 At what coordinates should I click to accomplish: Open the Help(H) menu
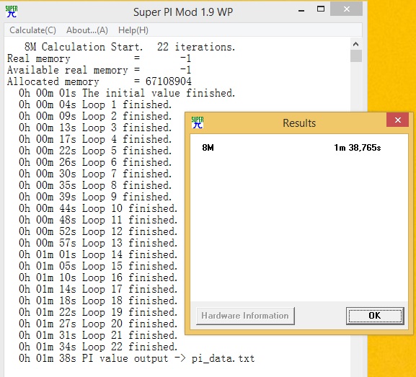(133, 30)
